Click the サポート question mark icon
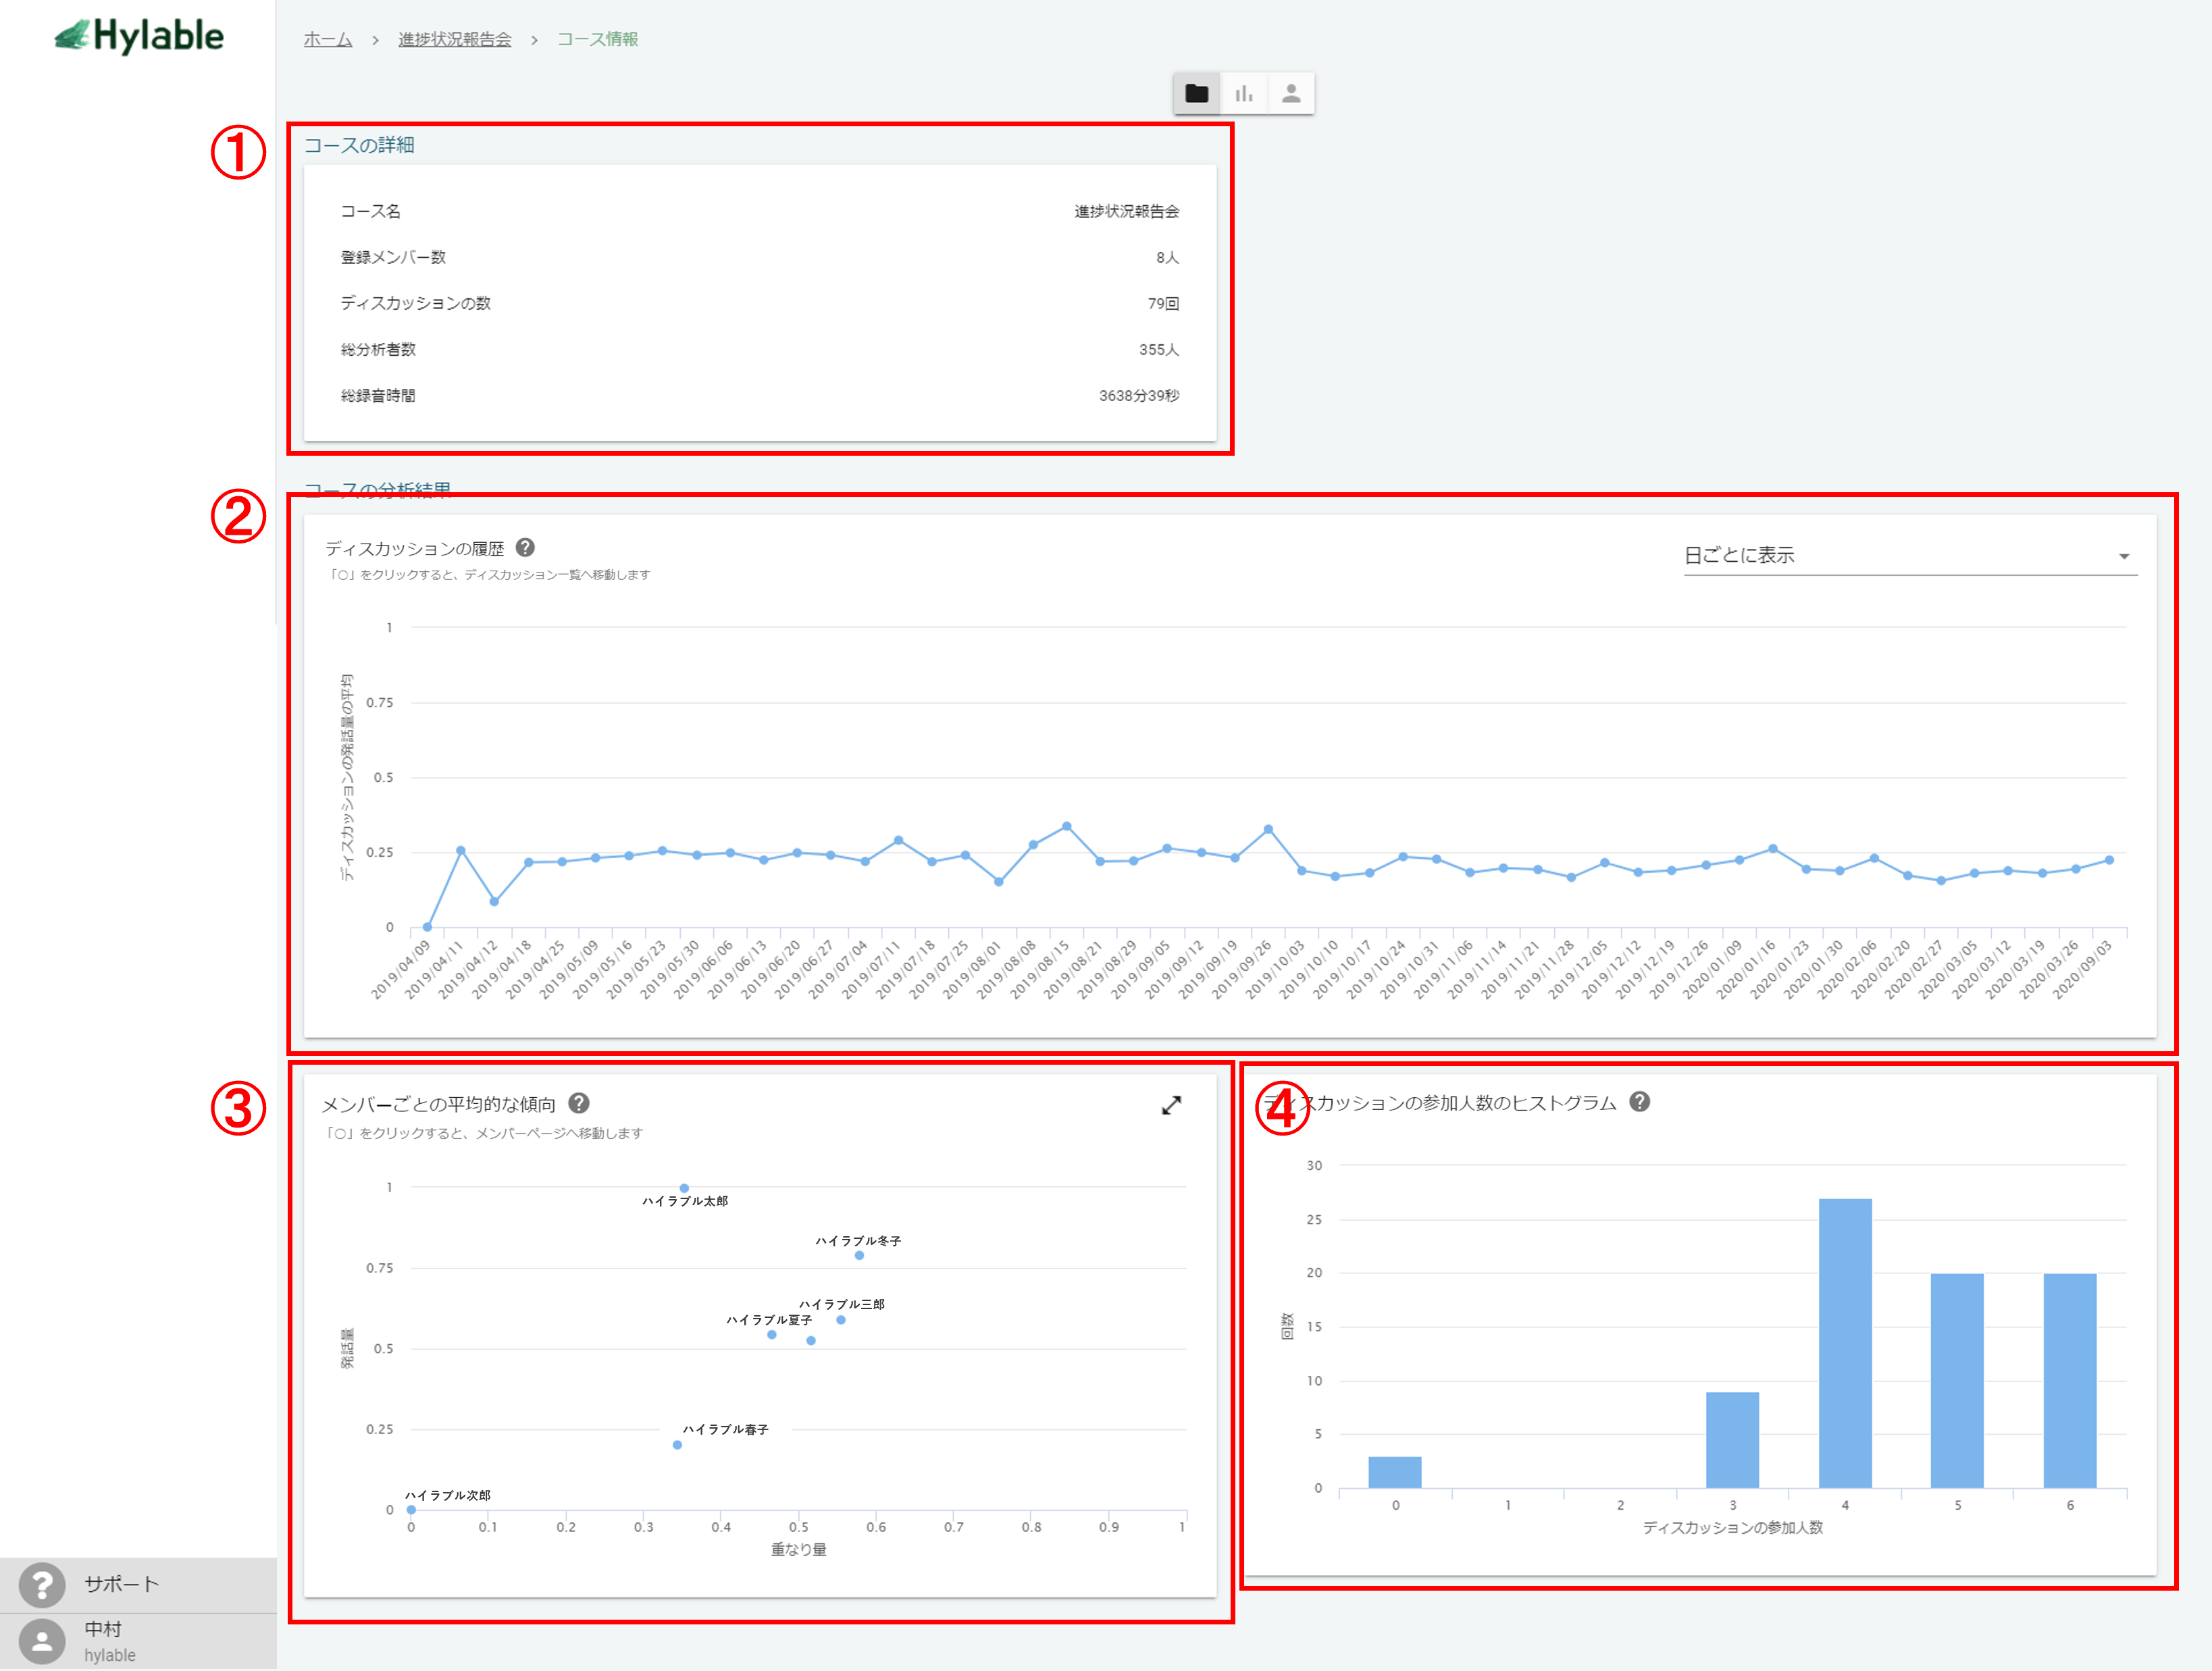The image size is (2212, 1671). click(42, 1584)
